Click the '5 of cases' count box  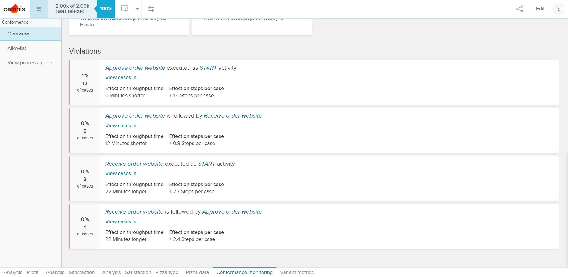pyautogui.click(x=85, y=131)
